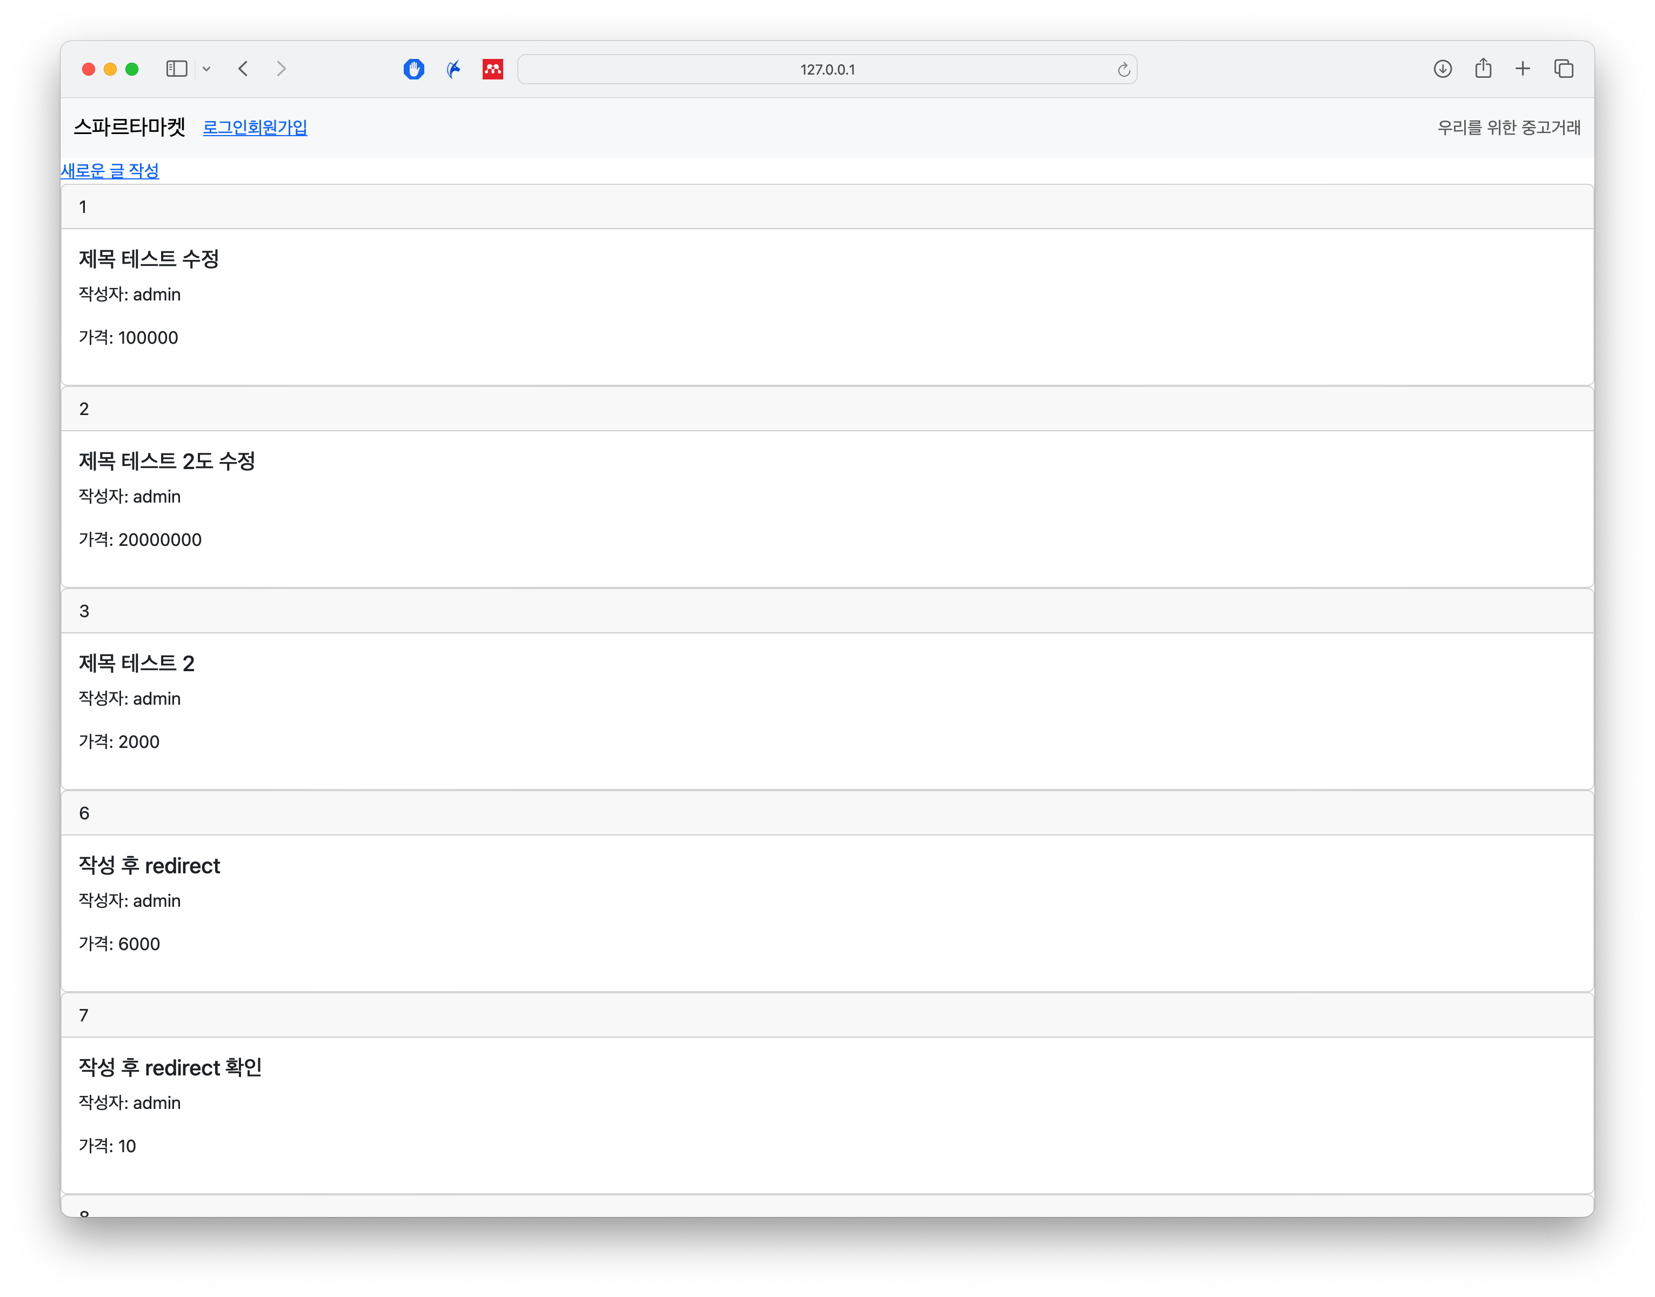
Task: Open the Share menu icon
Action: tap(1483, 68)
